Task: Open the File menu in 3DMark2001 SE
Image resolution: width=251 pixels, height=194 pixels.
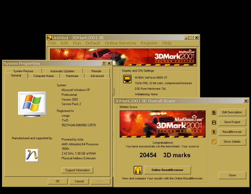Action: [52, 43]
